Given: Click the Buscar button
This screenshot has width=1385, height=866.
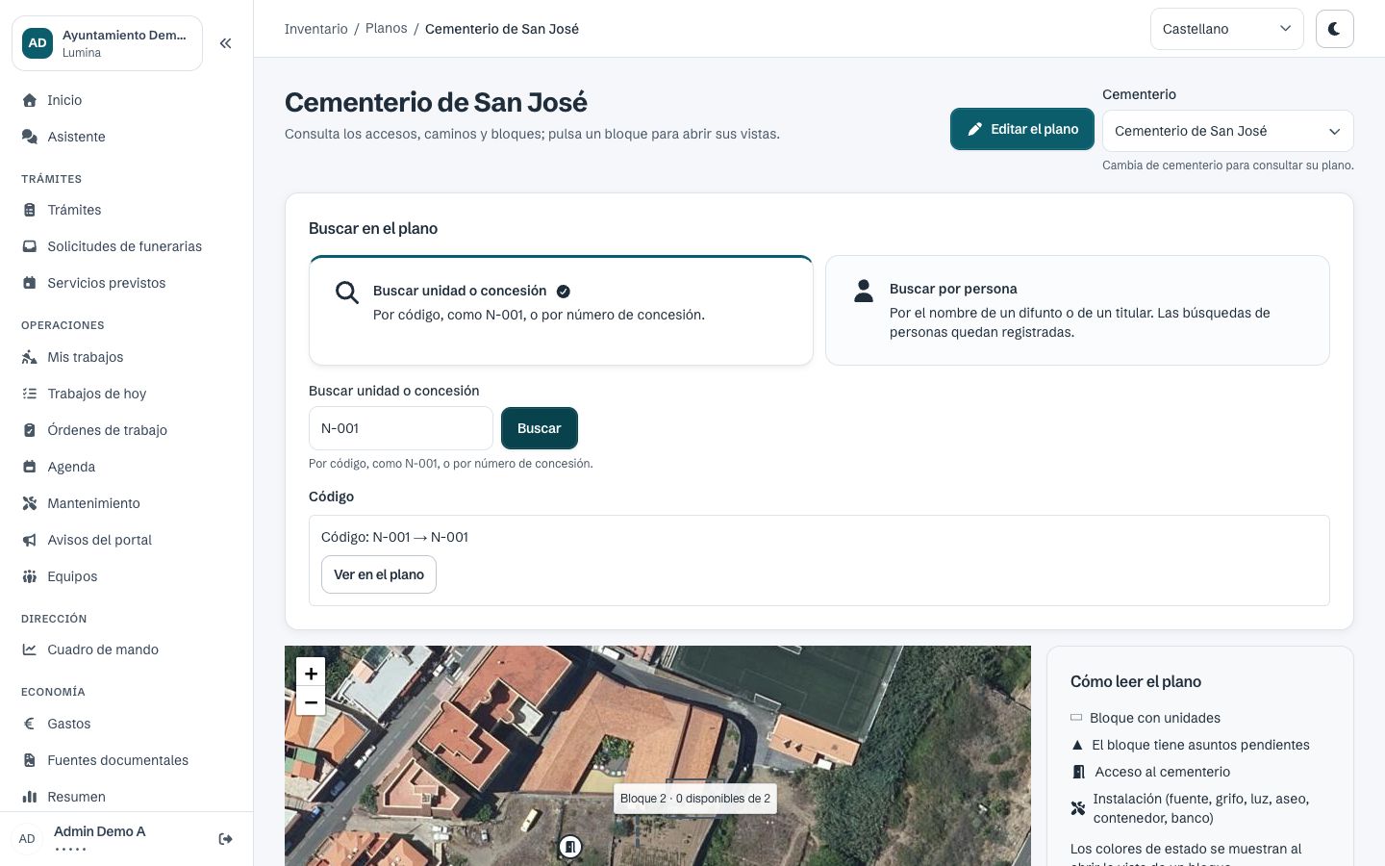Looking at the screenshot, I should coord(539,428).
